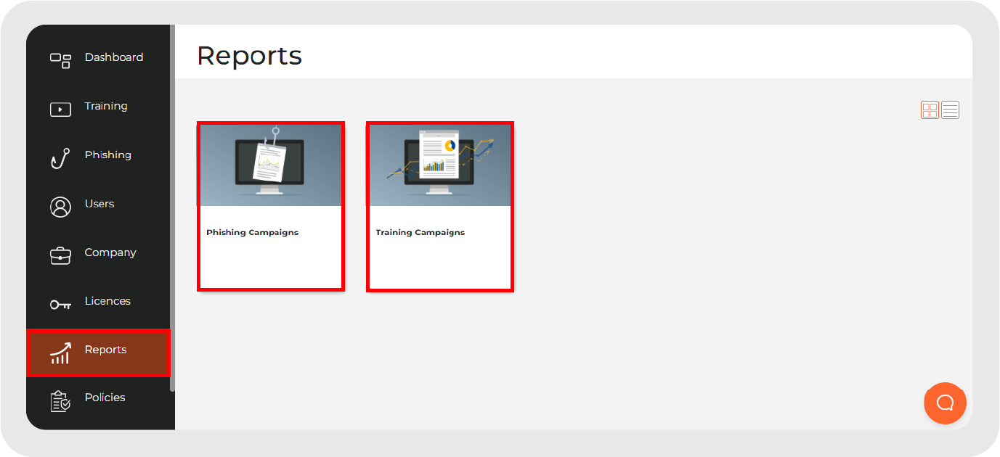Click the Licences key icon
The width and height of the screenshot is (1000, 457).
click(61, 300)
